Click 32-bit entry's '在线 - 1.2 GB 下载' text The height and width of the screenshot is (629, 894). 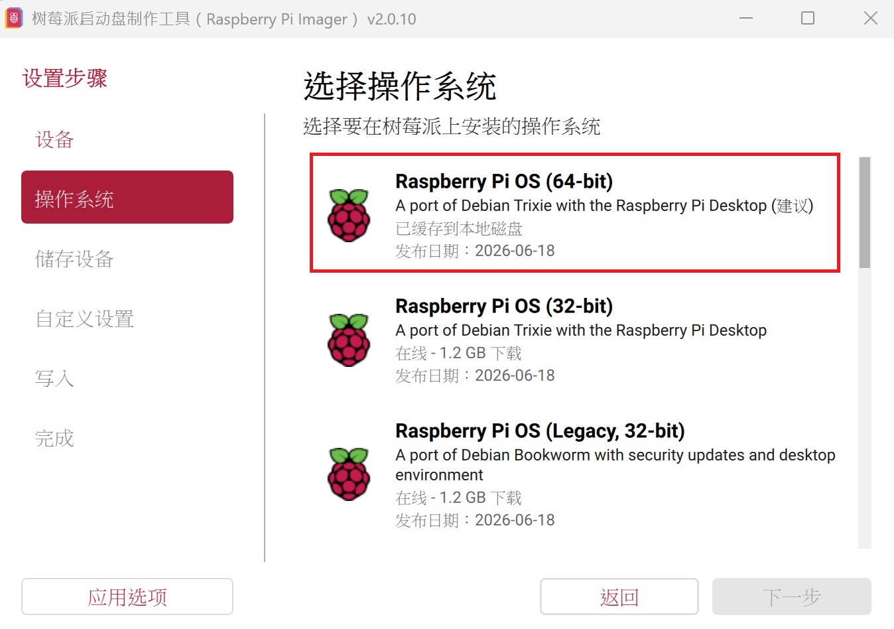click(459, 353)
